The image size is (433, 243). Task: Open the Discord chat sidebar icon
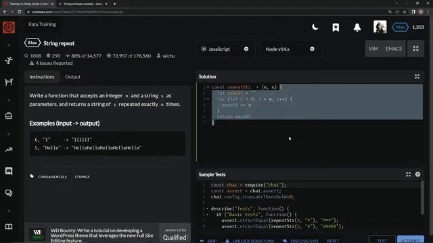[x=9, y=171]
